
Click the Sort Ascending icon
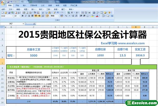tap(83, 13)
